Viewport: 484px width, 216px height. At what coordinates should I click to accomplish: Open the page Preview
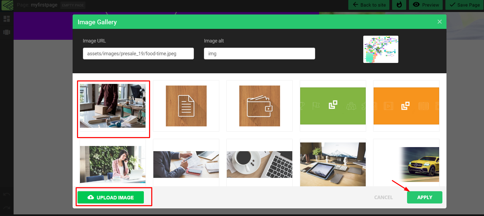point(426,5)
